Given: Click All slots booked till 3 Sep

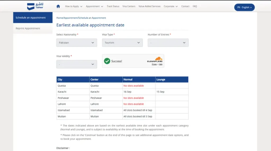Looking at the screenshot, I should (x=138, y=117).
